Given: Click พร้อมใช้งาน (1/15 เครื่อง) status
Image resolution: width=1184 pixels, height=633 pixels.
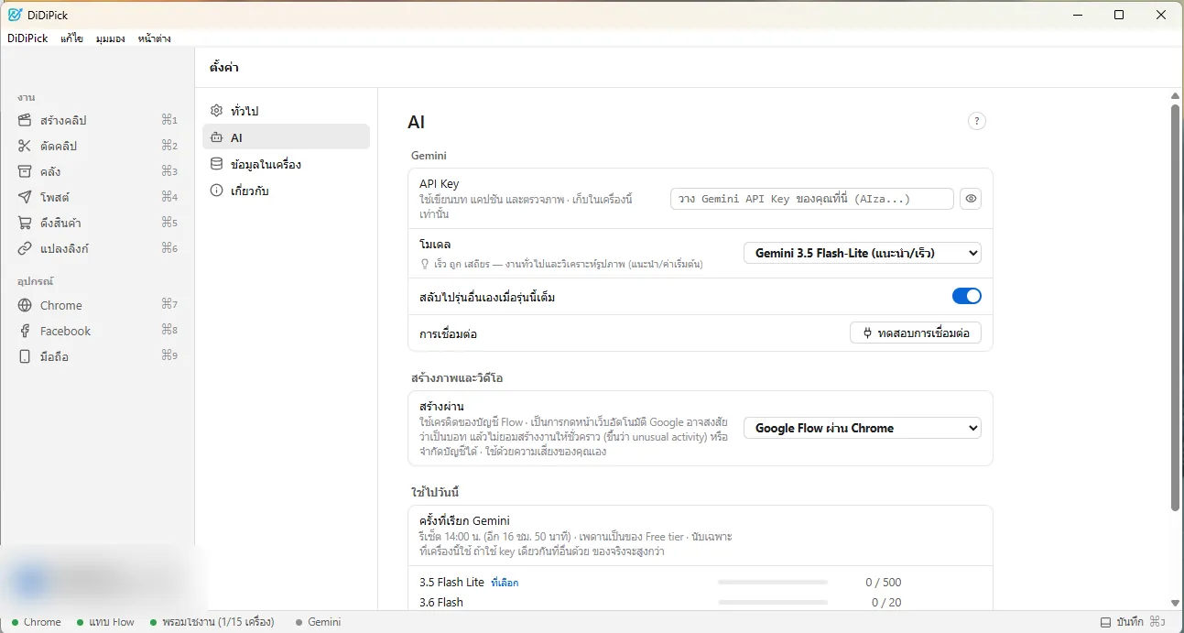Looking at the screenshot, I should click(212, 622).
